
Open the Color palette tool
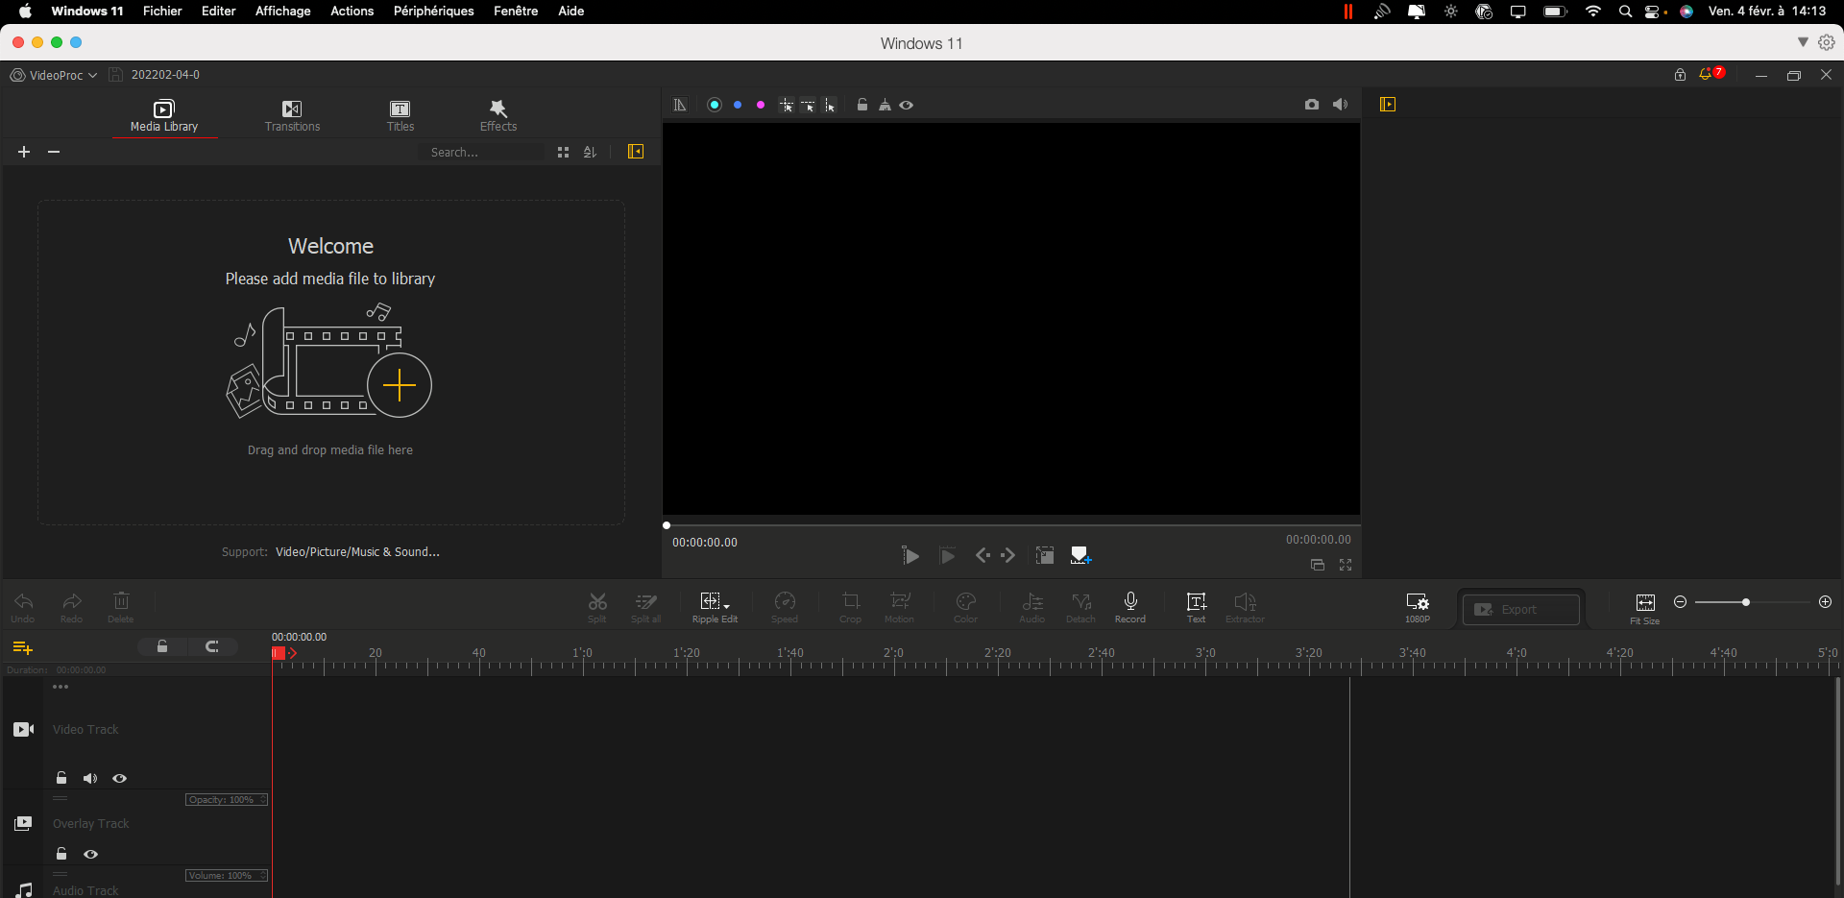tap(966, 607)
